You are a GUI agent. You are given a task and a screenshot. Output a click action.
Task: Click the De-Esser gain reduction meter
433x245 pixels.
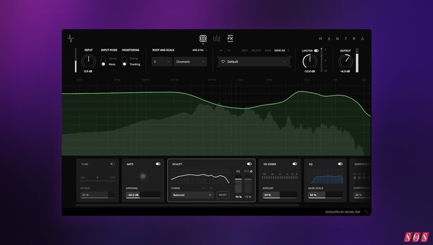click(280, 176)
